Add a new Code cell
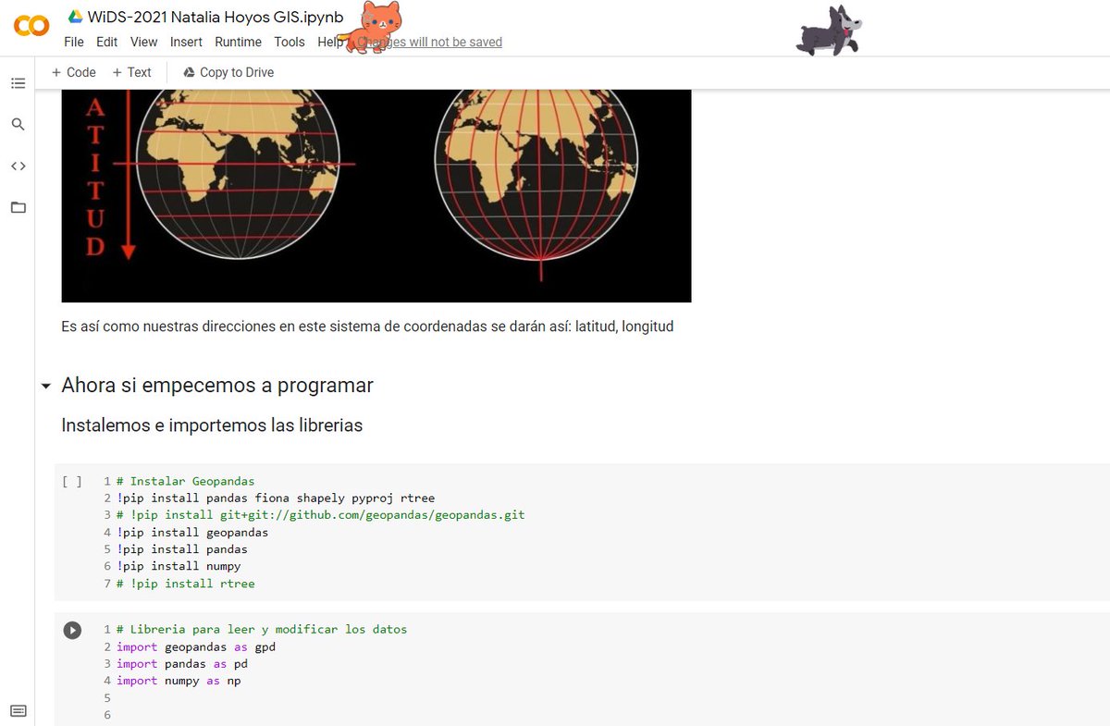 tap(73, 72)
